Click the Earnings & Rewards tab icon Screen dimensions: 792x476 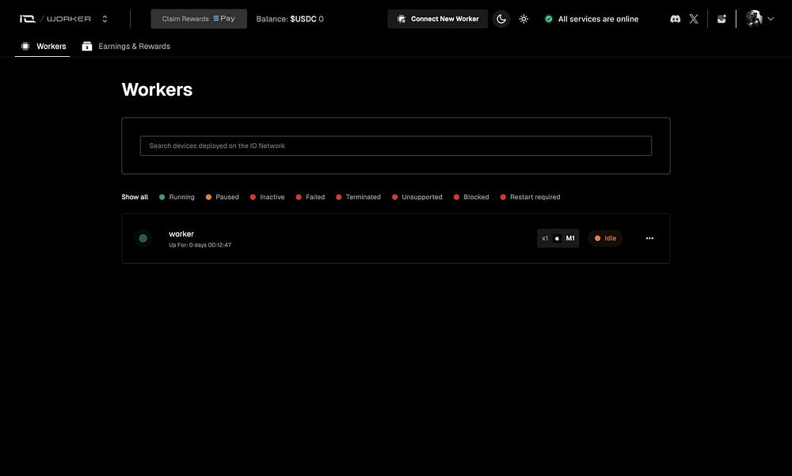(87, 46)
